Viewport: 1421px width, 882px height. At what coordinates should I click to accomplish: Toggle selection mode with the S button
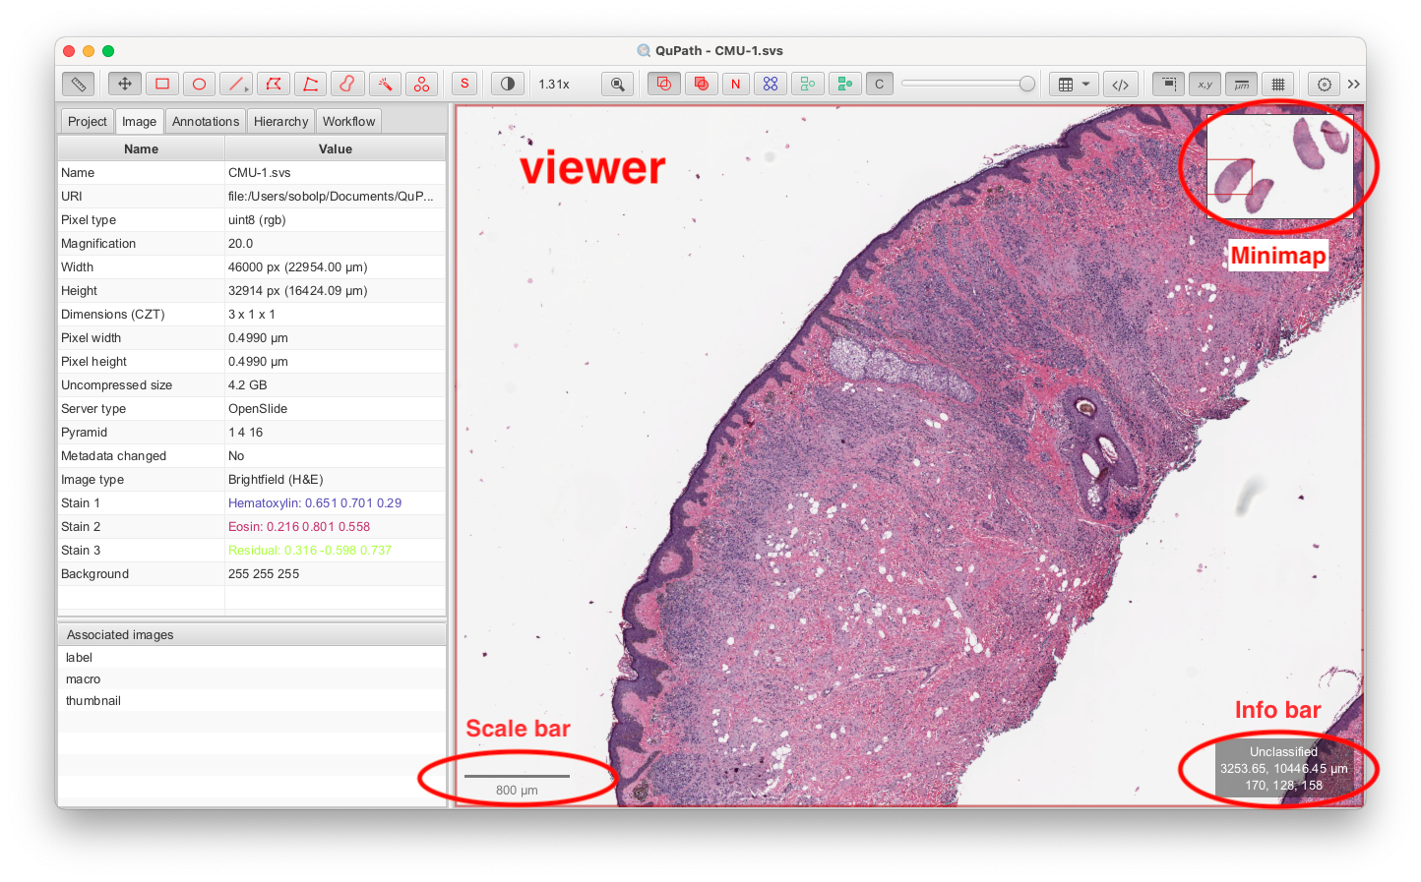tap(463, 84)
